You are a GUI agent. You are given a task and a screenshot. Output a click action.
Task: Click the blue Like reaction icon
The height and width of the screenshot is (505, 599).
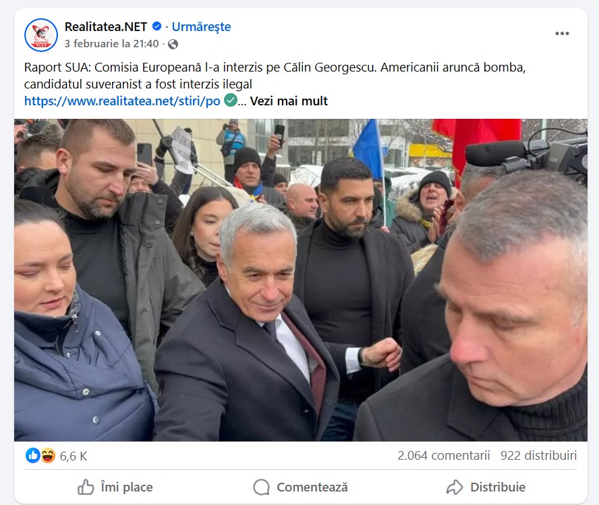tap(33, 455)
